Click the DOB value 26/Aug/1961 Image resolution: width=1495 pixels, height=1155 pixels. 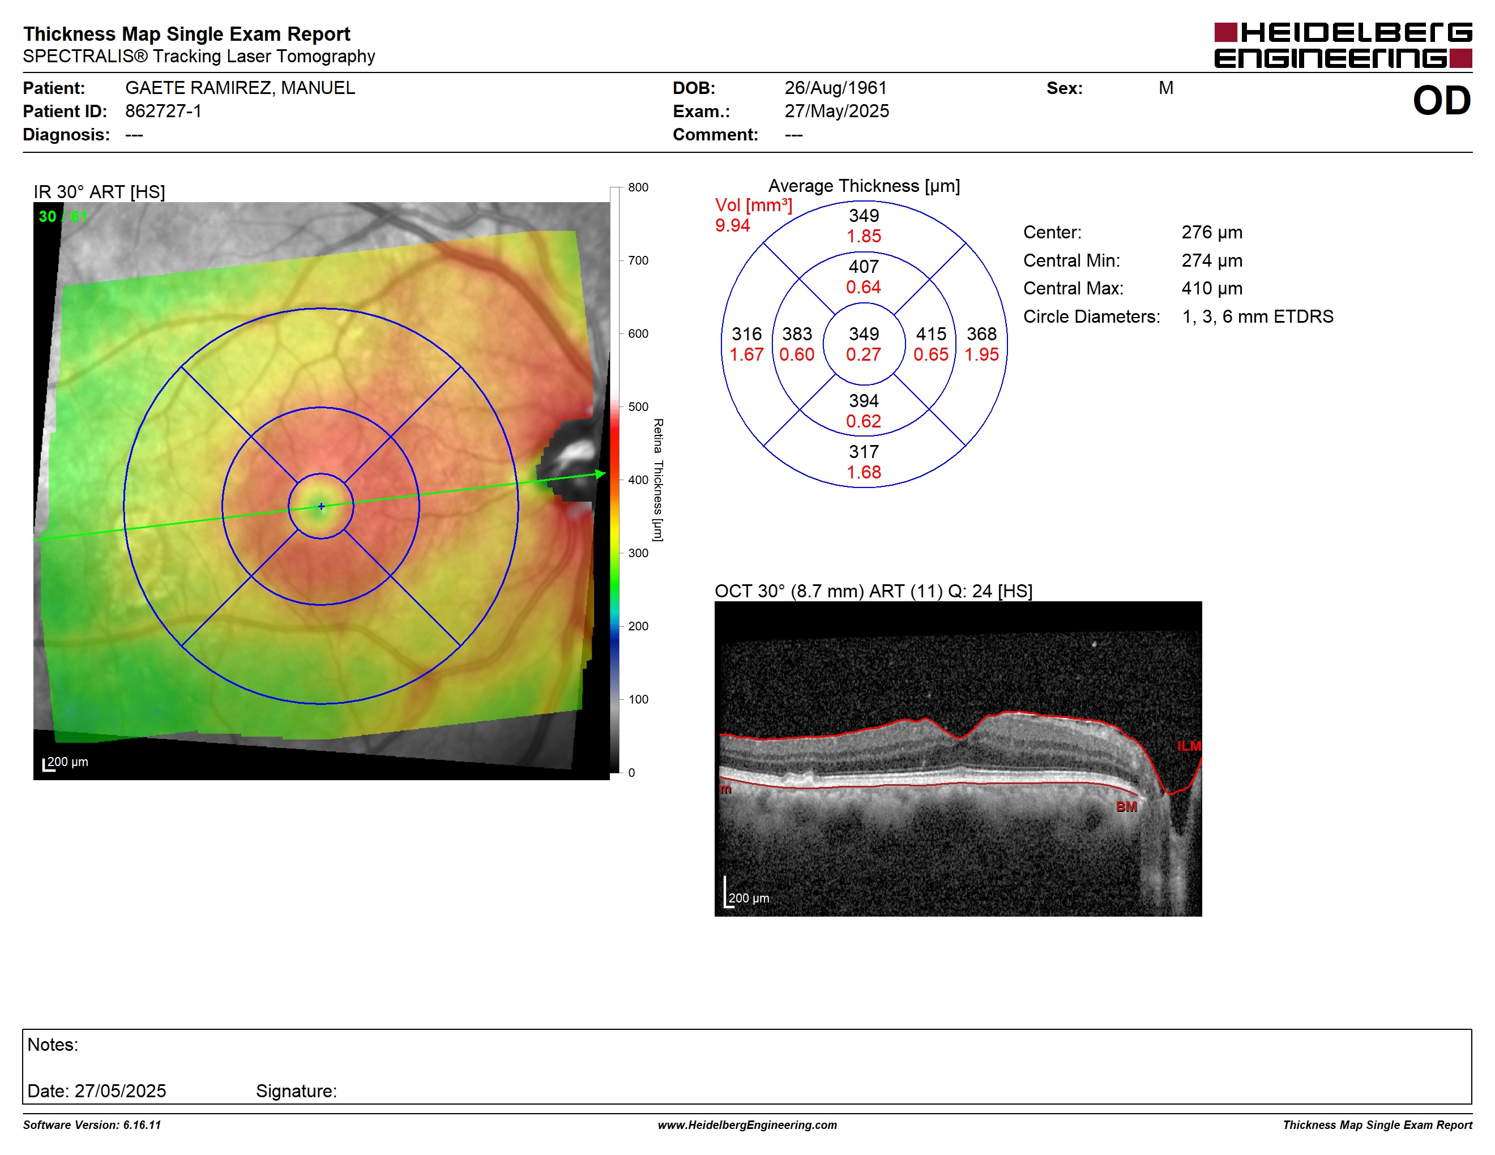(835, 88)
